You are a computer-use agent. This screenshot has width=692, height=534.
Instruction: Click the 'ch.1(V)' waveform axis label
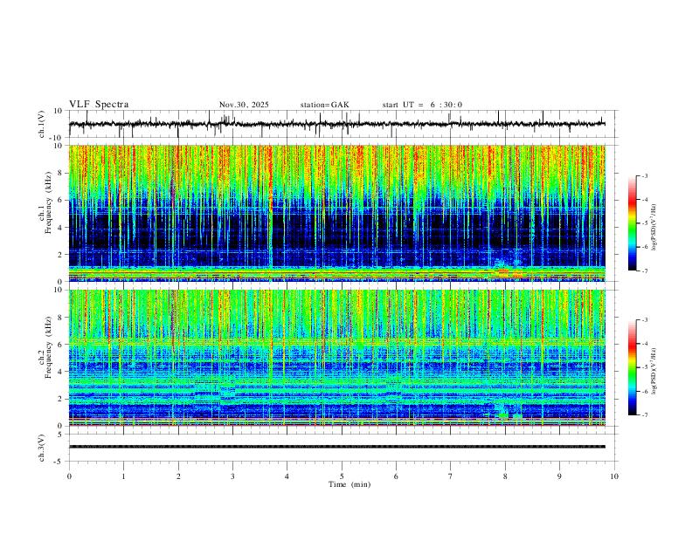[42, 124]
